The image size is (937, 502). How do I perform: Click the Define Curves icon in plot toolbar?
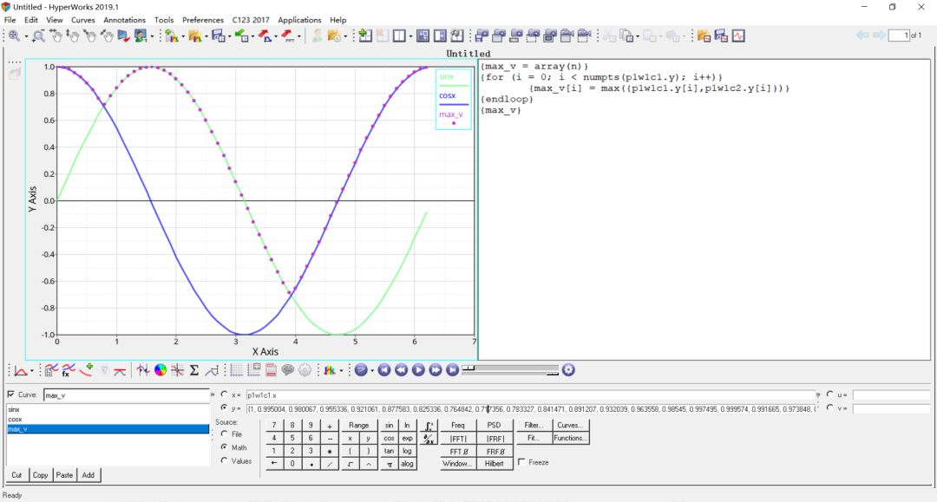(x=51, y=370)
